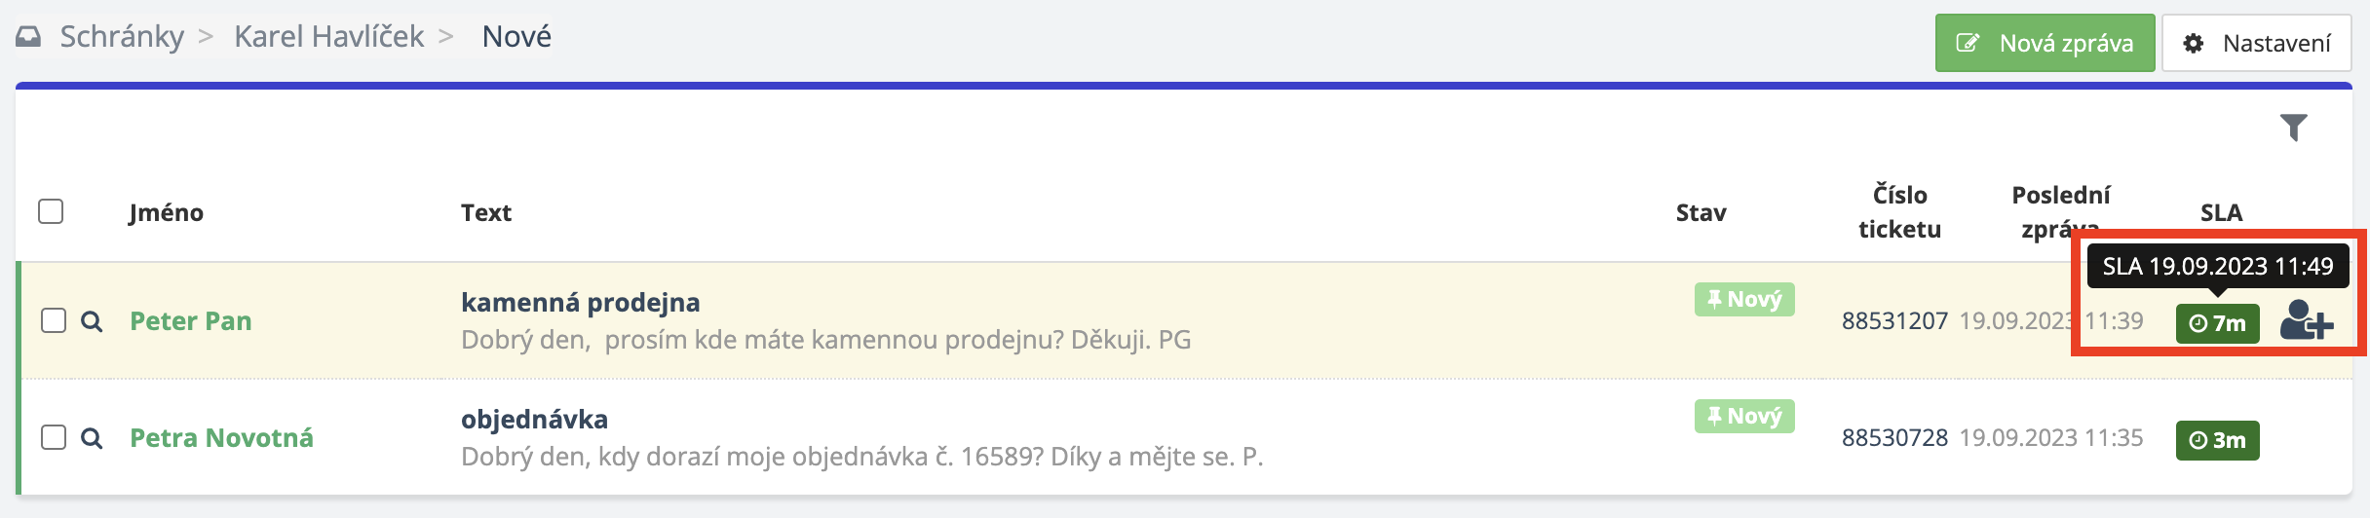Check the Petra Novotná row checkbox

click(x=54, y=437)
